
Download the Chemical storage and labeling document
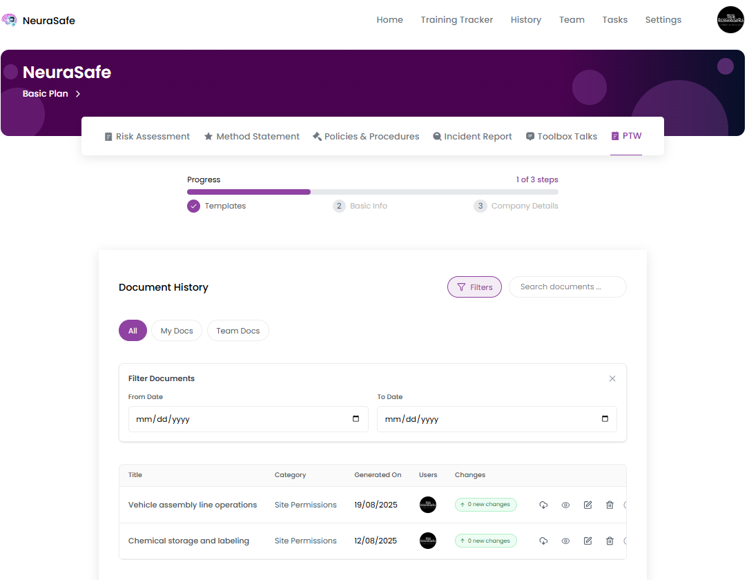(x=543, y=541)
